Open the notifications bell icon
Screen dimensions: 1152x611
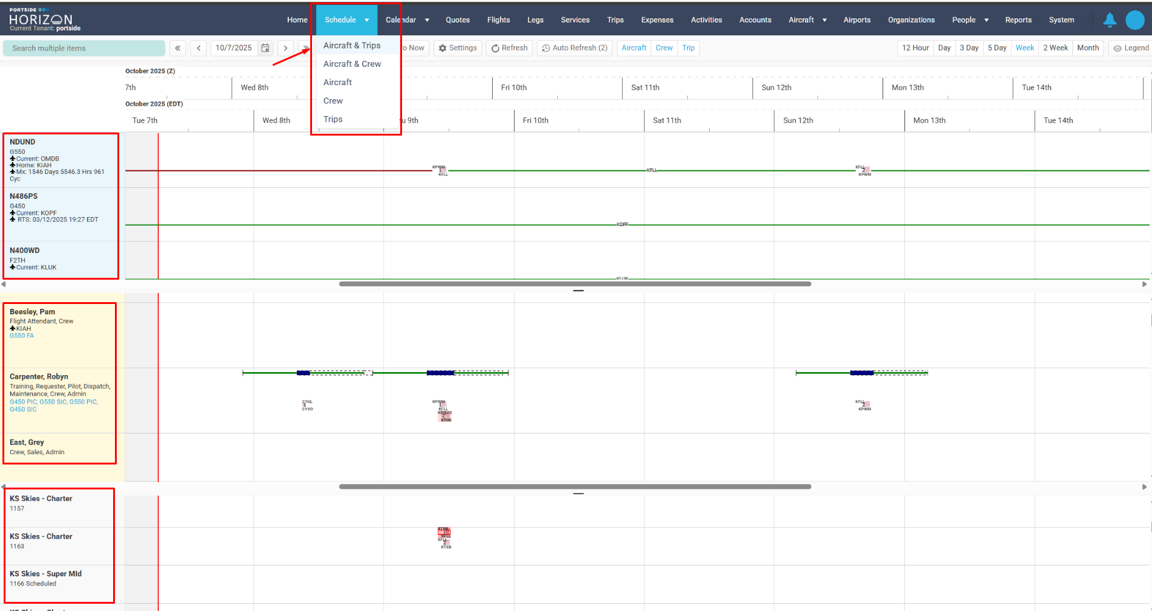1109,20
